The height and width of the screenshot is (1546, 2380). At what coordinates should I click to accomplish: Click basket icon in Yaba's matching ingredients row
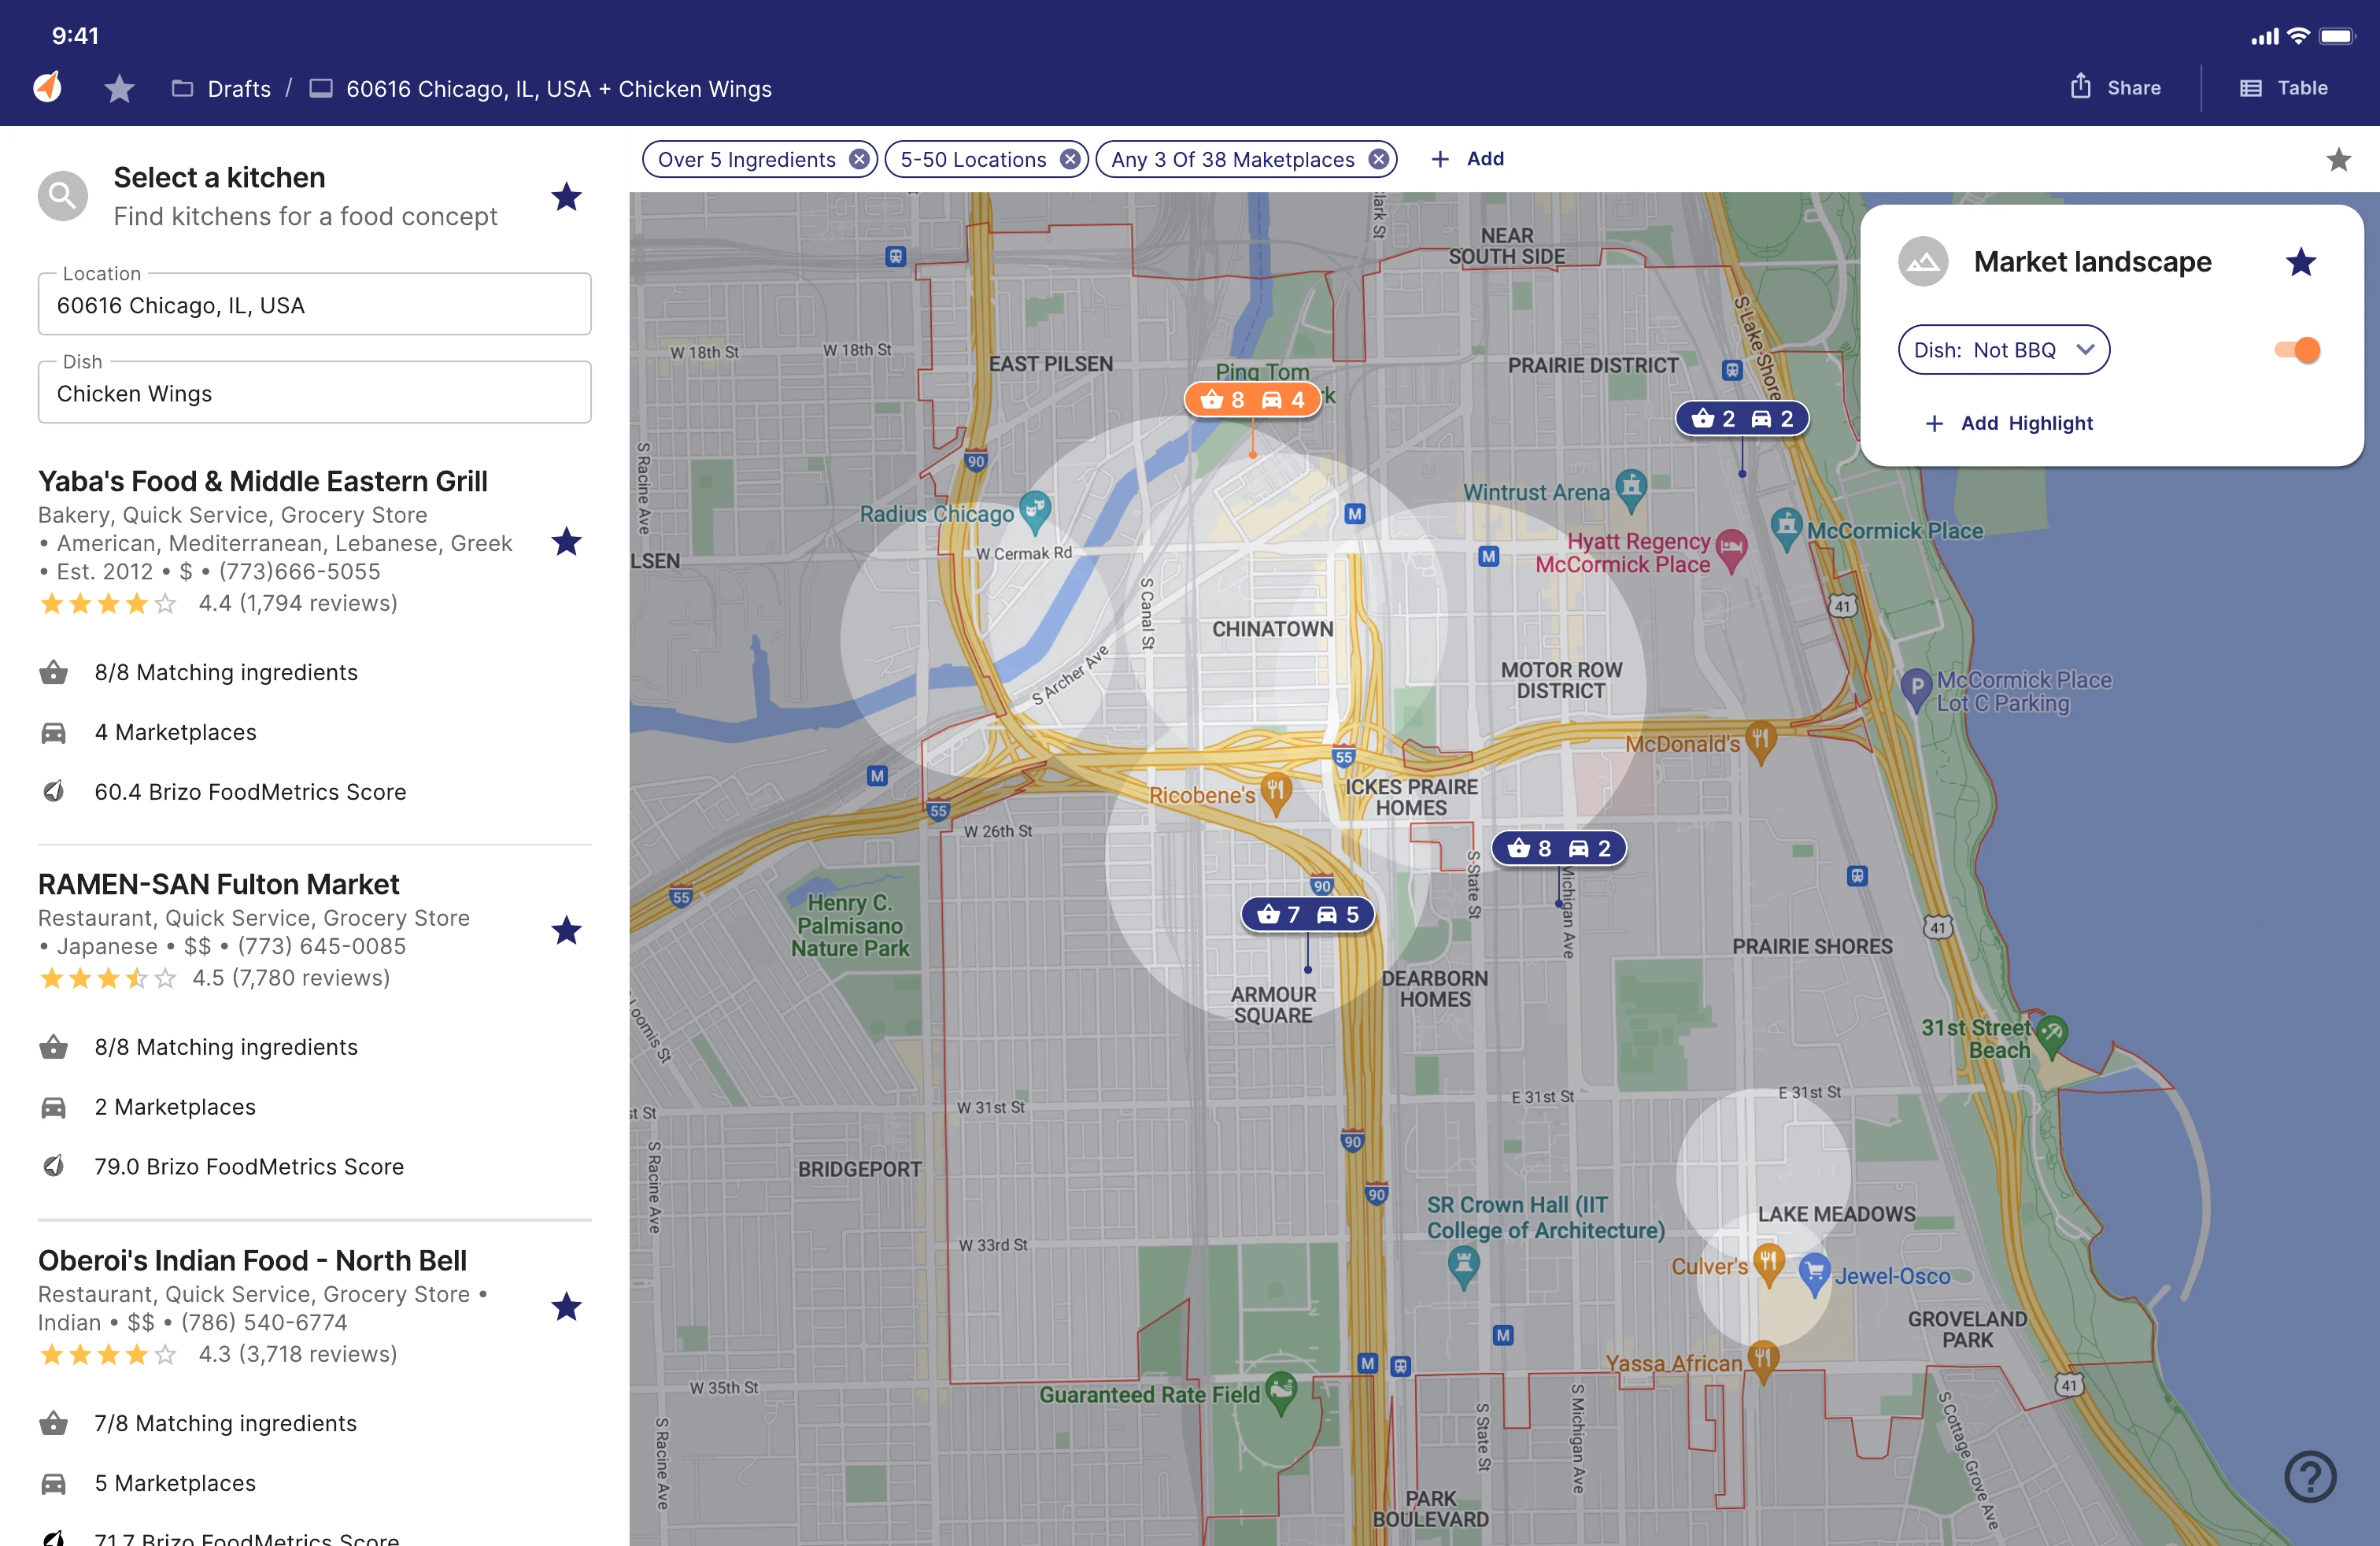(x=54, y=672)
